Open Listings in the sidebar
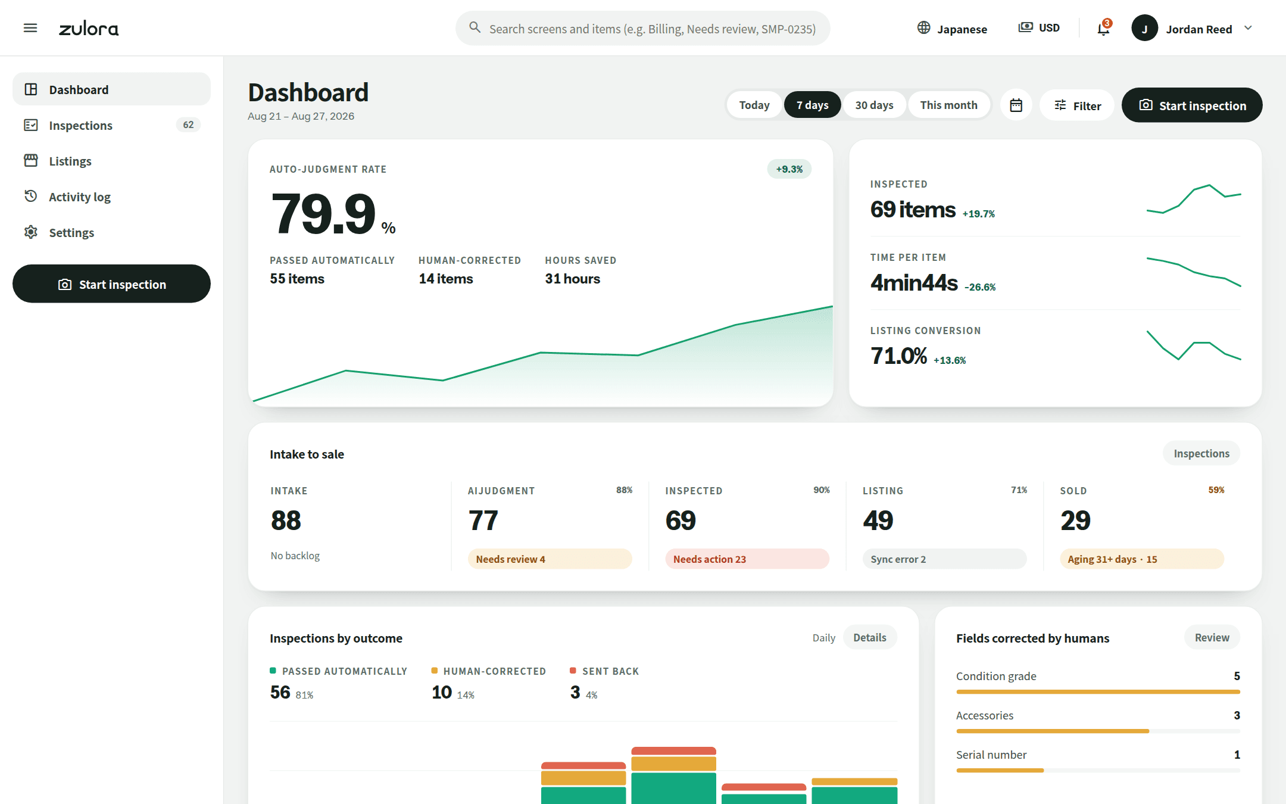Screen dimensions: 1286x804 (111, 161)
